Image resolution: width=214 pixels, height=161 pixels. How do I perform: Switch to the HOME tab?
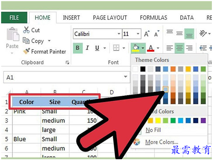pos(43,18)
